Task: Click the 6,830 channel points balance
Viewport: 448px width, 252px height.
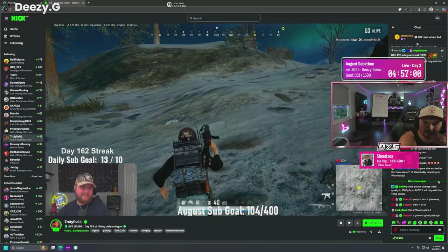Action: pos(398,238)
